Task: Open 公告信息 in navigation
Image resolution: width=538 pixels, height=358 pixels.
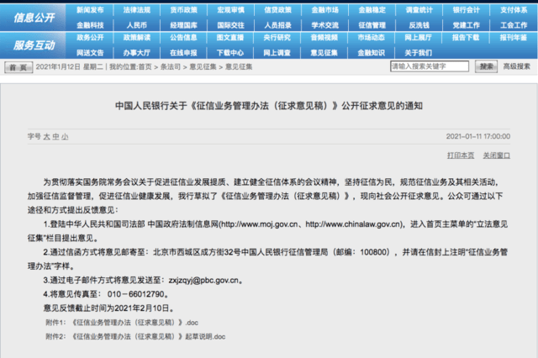Action: (182, 38)
